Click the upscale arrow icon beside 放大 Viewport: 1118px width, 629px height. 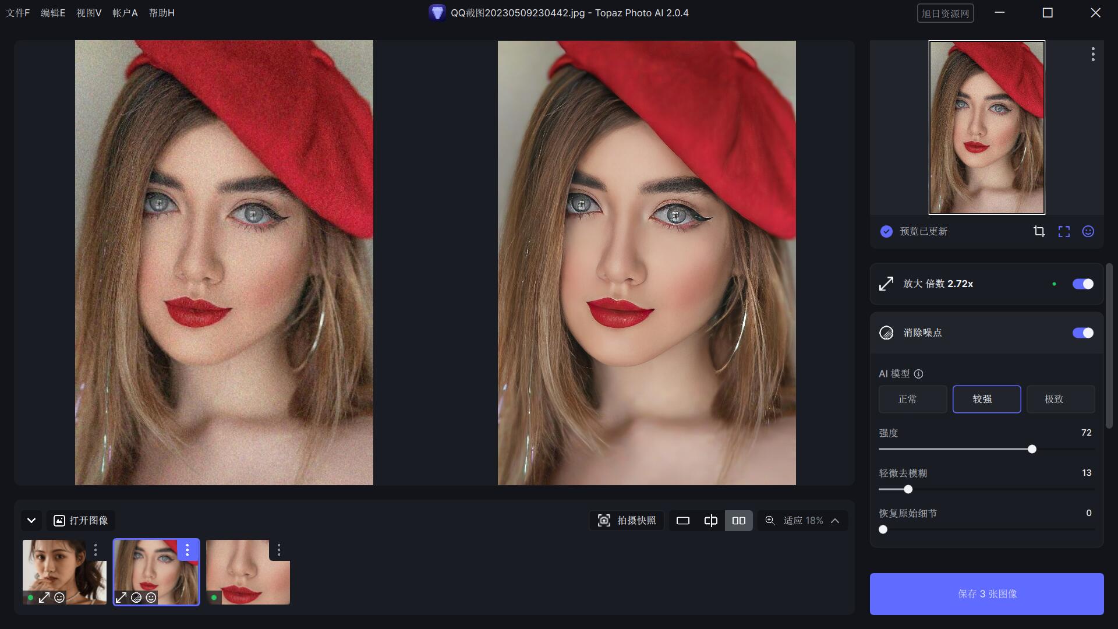[x=886, y=284]
